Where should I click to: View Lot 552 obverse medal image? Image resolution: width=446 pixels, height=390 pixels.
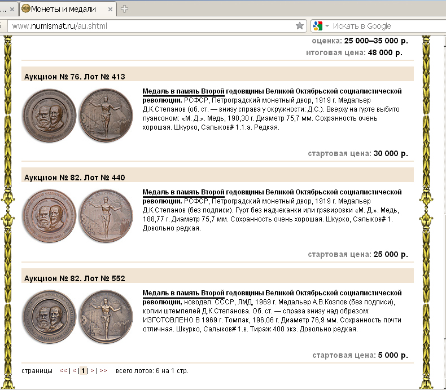tap(50, 317)
